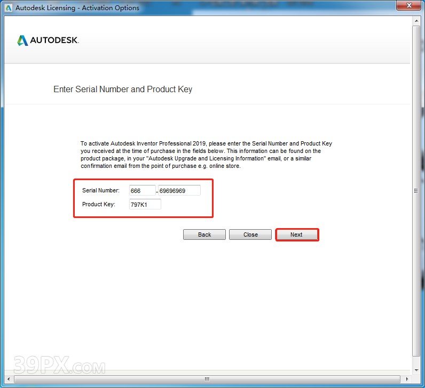425x388 pixels.
Task: Focus the Product Key field 797K1
Action: [145, 204]
